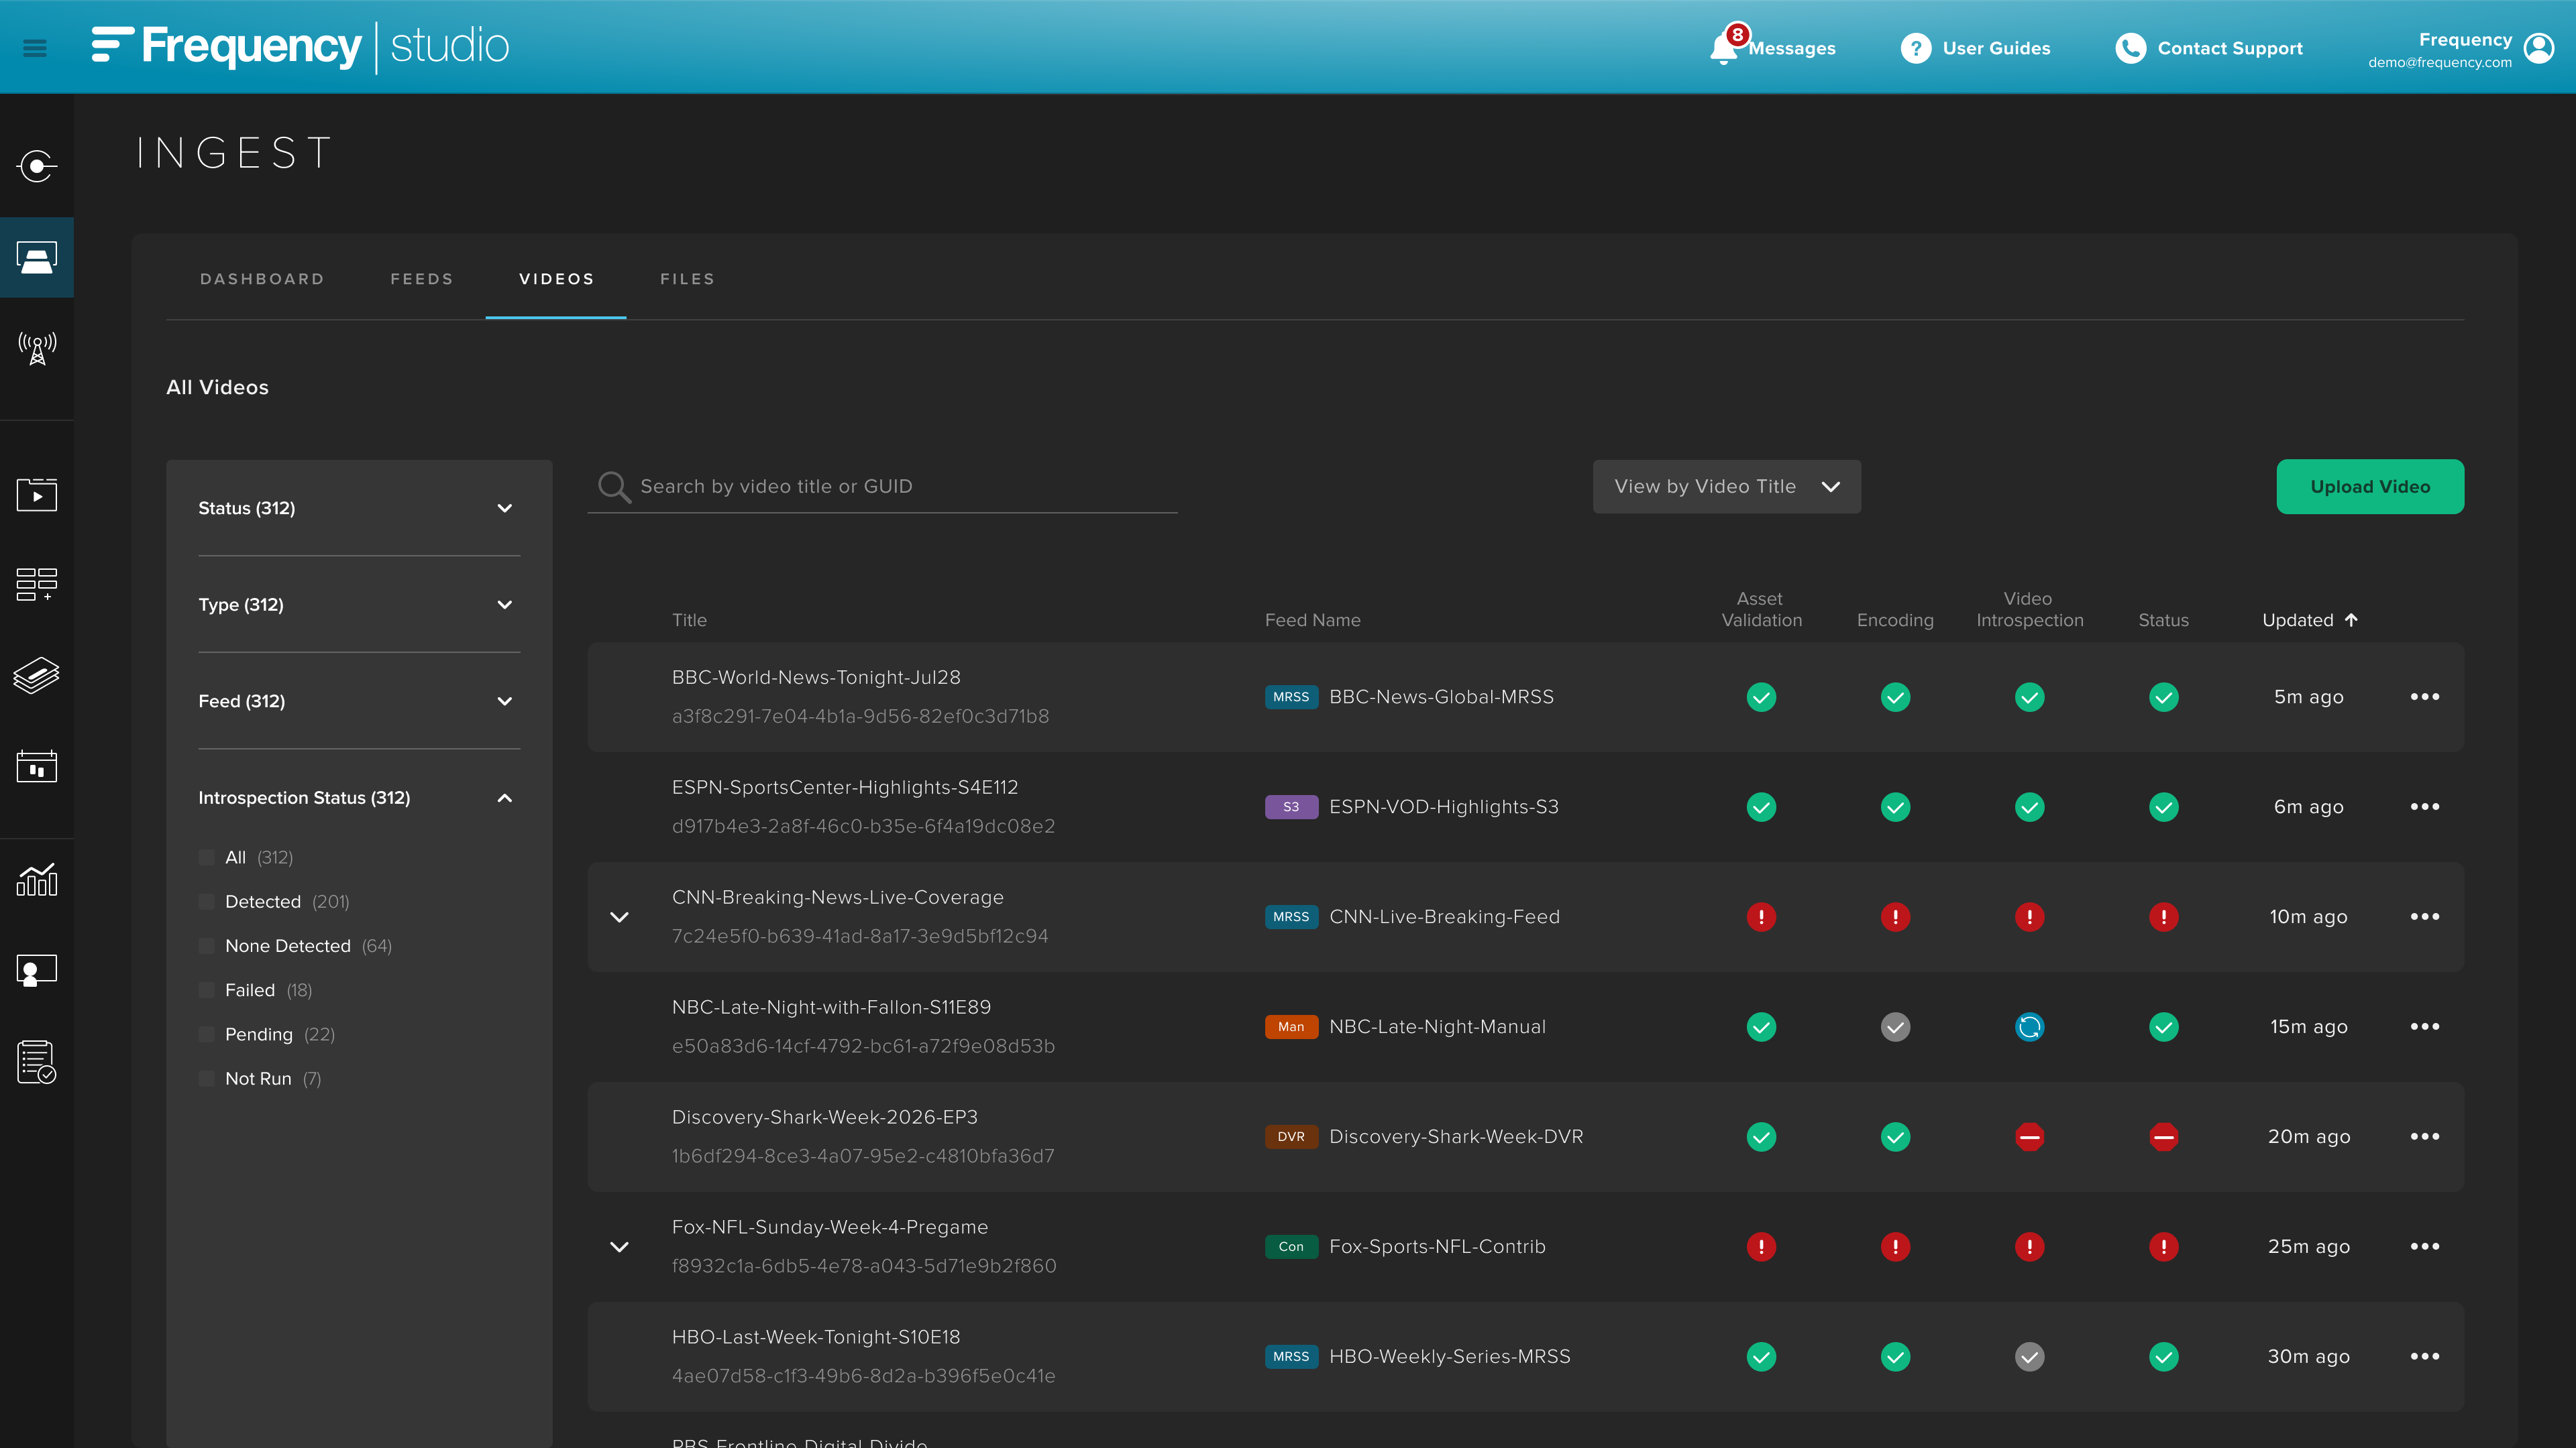
Task: Open the Ingest sidebar icon
Action: [37, 258]
